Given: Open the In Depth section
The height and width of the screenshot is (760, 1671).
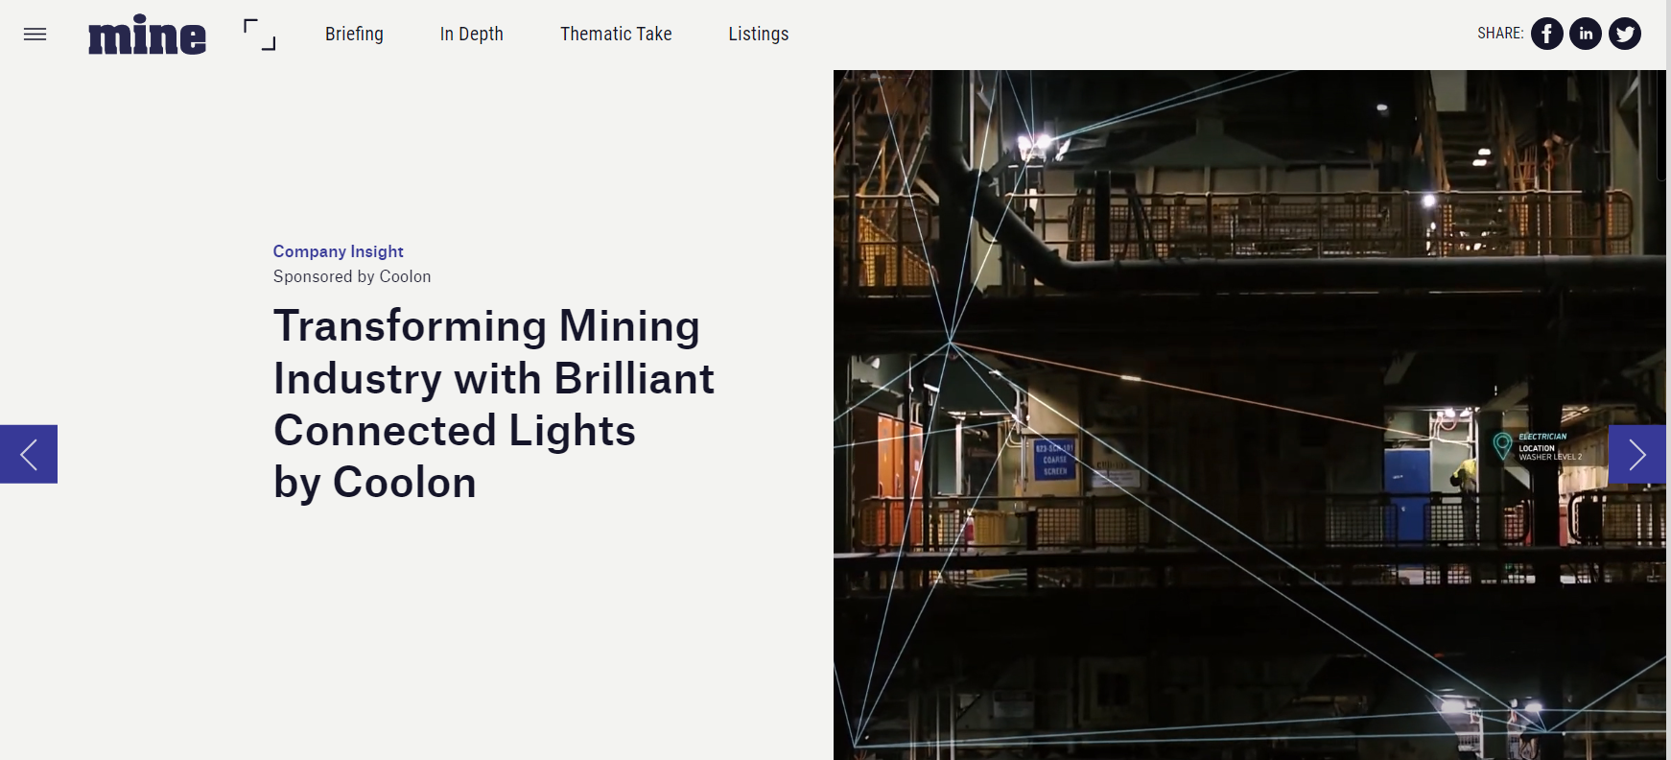Looking at the screenshot, I should click(x=471, y=34).
